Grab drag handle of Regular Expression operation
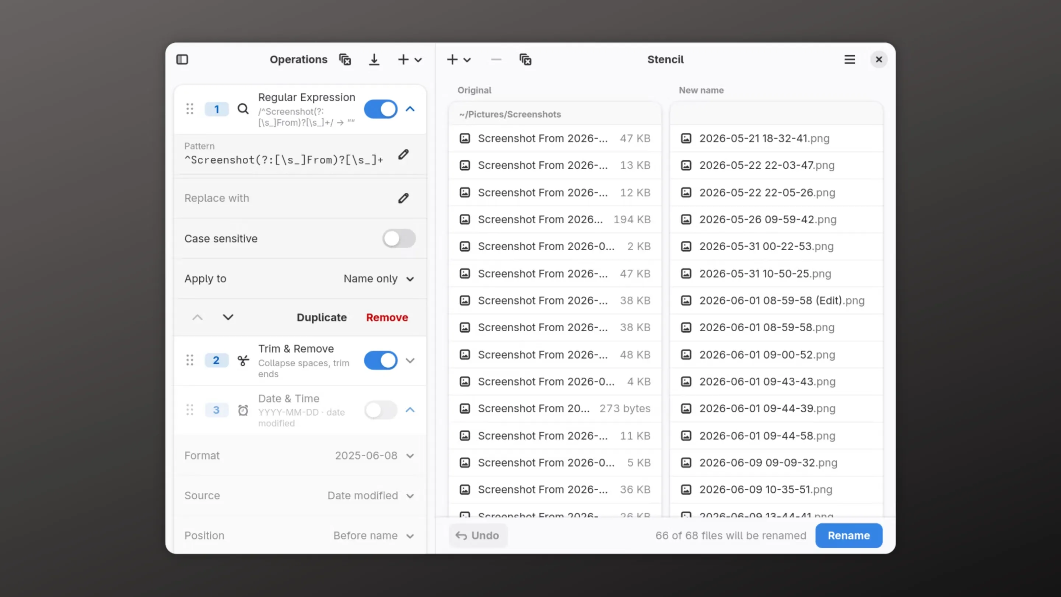Screen dimensions: 1061x597 coord(190,109)
